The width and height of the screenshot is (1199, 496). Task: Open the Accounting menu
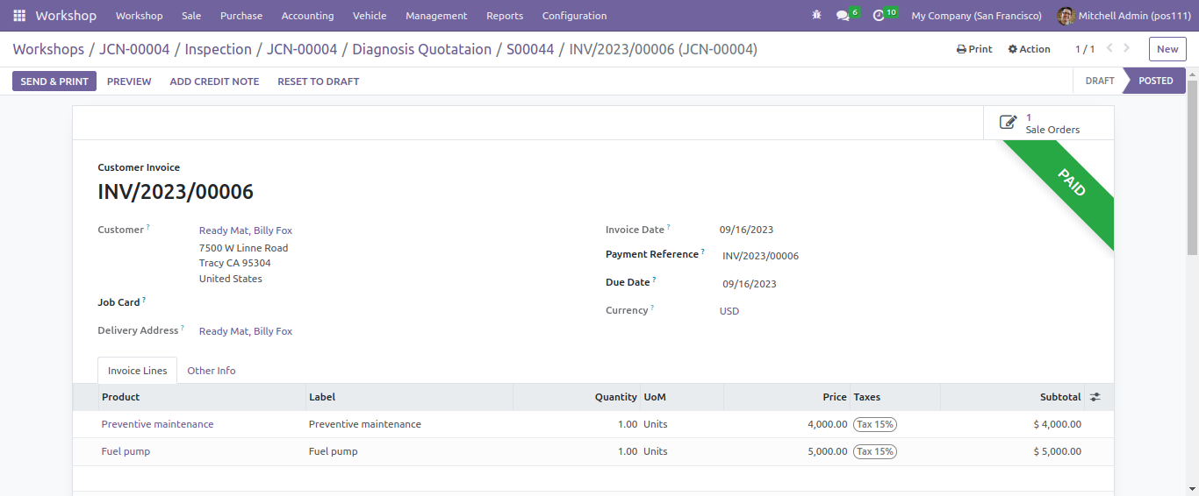[307, 16]
